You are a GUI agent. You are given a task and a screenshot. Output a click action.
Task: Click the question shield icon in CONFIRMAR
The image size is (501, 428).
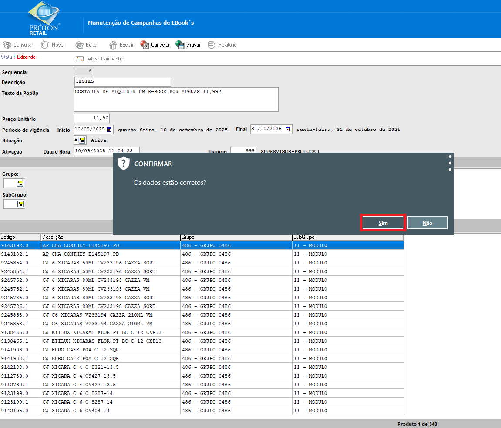(123, 164)
